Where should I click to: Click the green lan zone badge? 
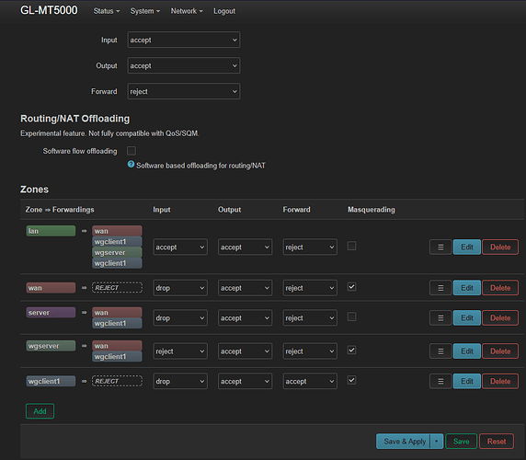pos(51,231)
